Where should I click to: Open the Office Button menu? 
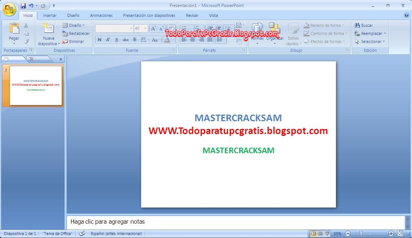(9, 10)
